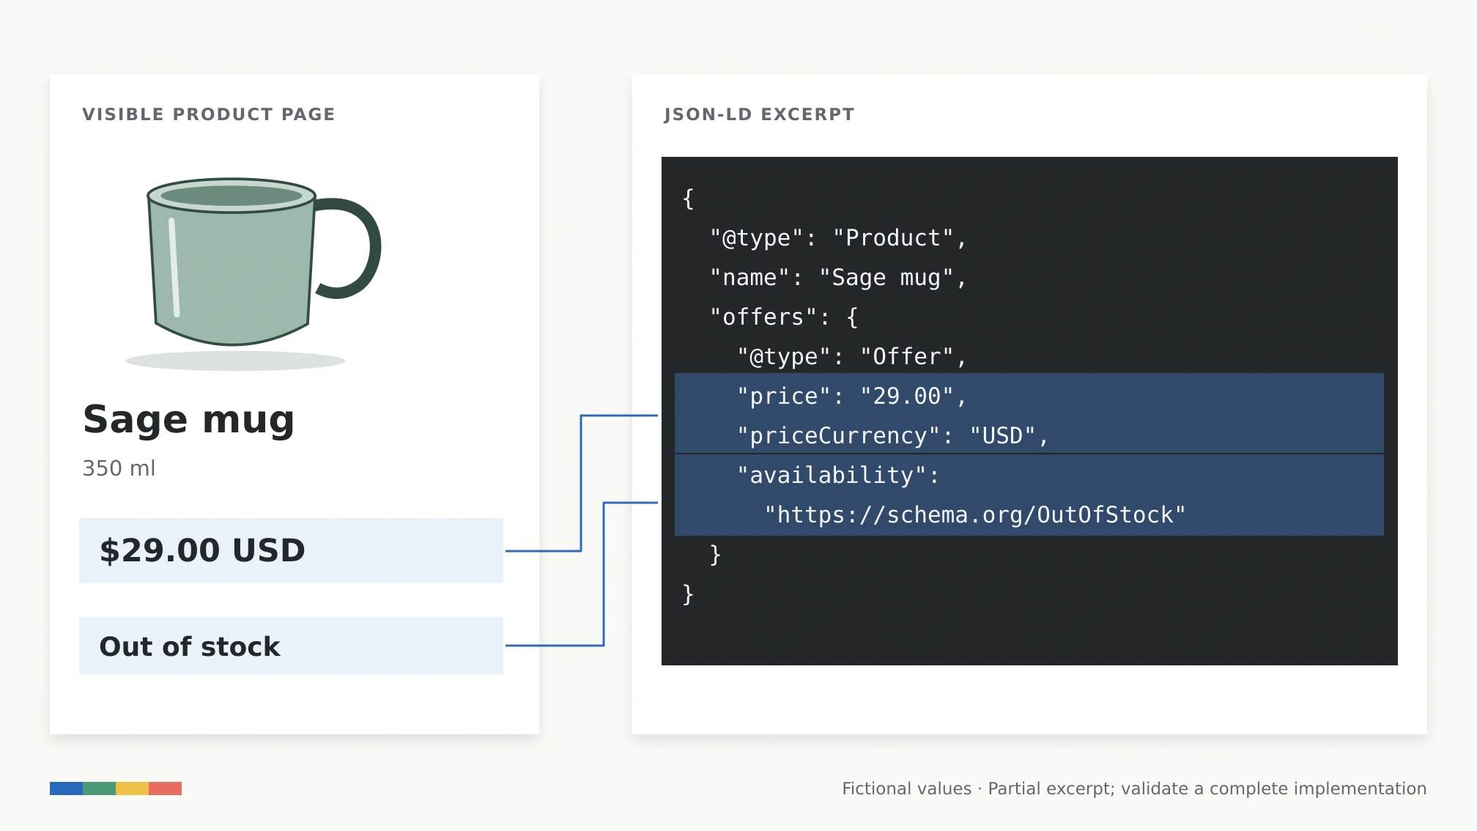The height and width of the screenshot is (831, 1477).
Task: Select the yellow color swatch
Action: (132, 788)
